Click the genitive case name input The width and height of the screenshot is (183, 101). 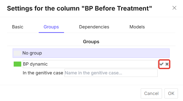pos(111,73)
